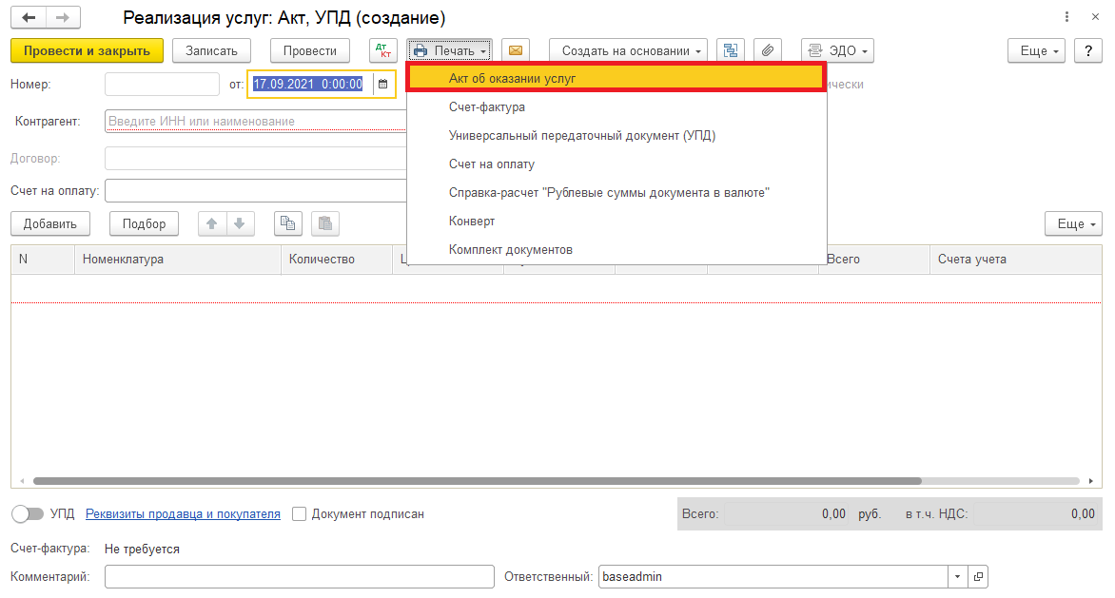
Task: Open the ЭДО dropdown menu
Action: 837,50
